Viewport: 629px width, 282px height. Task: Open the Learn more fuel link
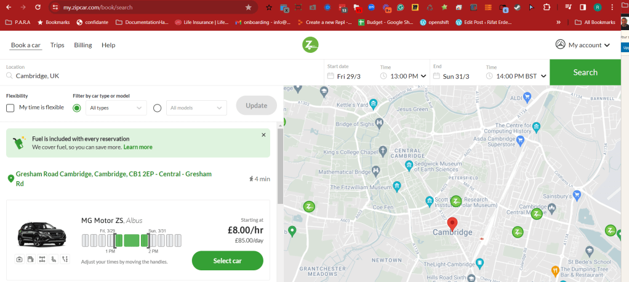coord(138,147)
